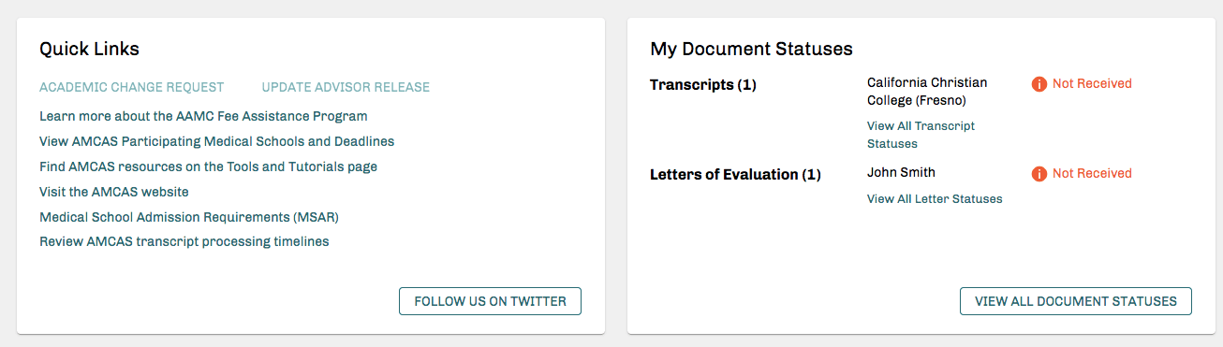This screenshot has width=1223, height=347.
Task: Click the letter Not Received warning icon
Action: 1039,174
